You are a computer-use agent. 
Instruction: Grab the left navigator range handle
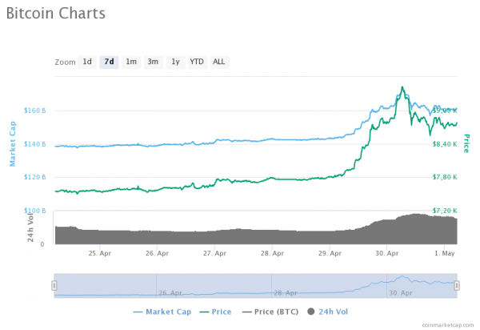click(54, 286)
